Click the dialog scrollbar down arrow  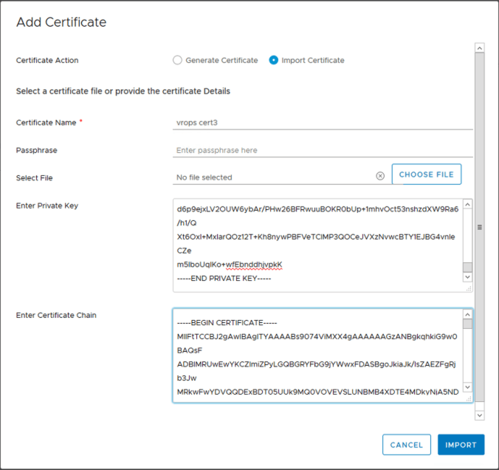(x=480, y=417)
